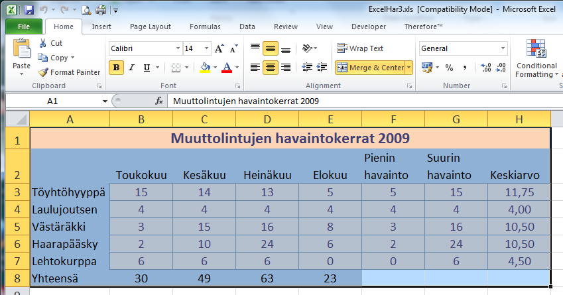The width and height of the screenshot is (563, 295).
Task: Expand the Fill Color dropdown arrow
Action: 216,68
